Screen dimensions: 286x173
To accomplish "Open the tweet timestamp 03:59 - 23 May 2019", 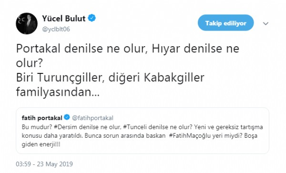I will click(44, 164).
